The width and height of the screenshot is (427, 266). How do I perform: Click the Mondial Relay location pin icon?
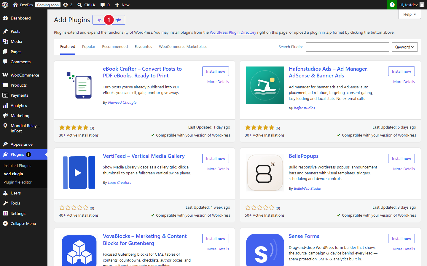click(5, 126)
